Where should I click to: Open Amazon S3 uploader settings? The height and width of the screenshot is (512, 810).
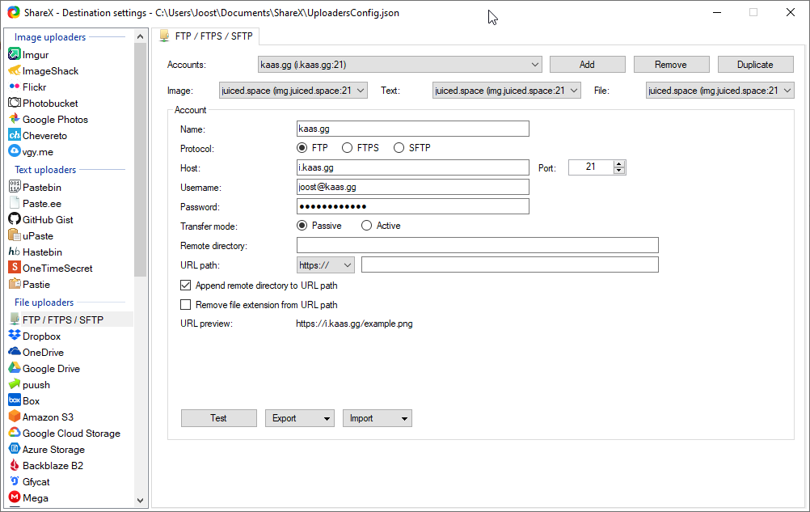(48, 417)
